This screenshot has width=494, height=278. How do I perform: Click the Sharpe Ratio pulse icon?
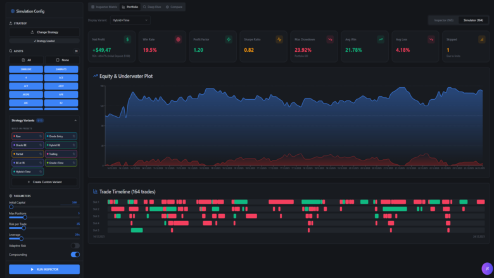point(279,39)
